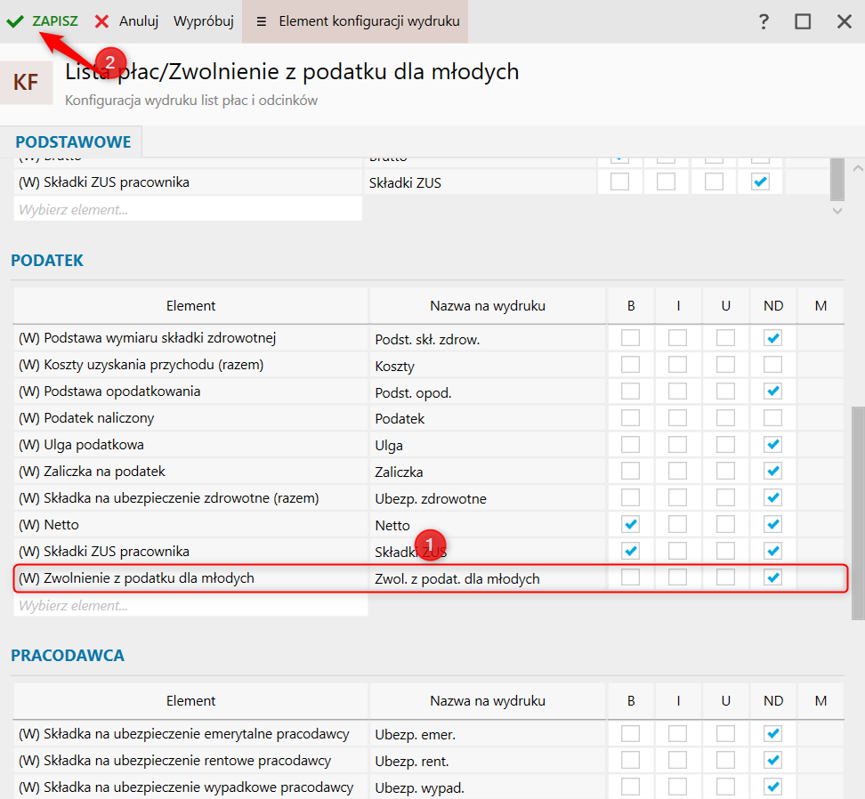Click scroll-down arrow of the top list
This screenshot has height=799, width=865.
pyautogui.click(x=837, y=211)
